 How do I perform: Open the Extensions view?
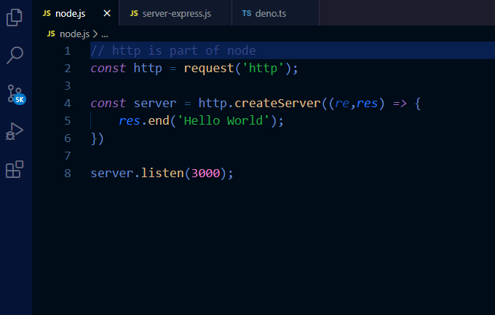click(x=15, y=169)
